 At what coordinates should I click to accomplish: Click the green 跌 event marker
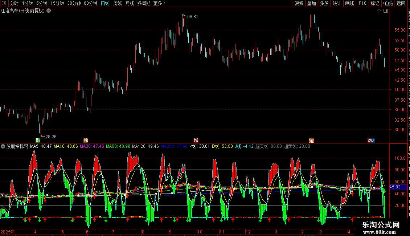pos(38,140)
